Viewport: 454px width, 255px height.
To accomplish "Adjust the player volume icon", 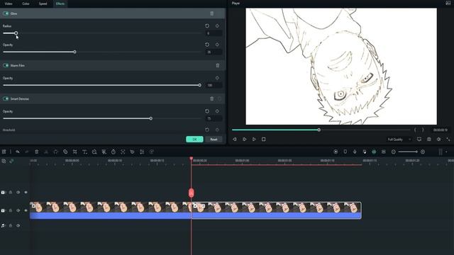I will 438,140.
